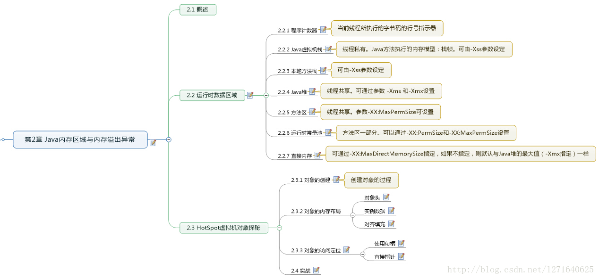Collapse 2.3.3 对象的访问定位 children
The image size is (599, 279).
click(x=363, y=254)
